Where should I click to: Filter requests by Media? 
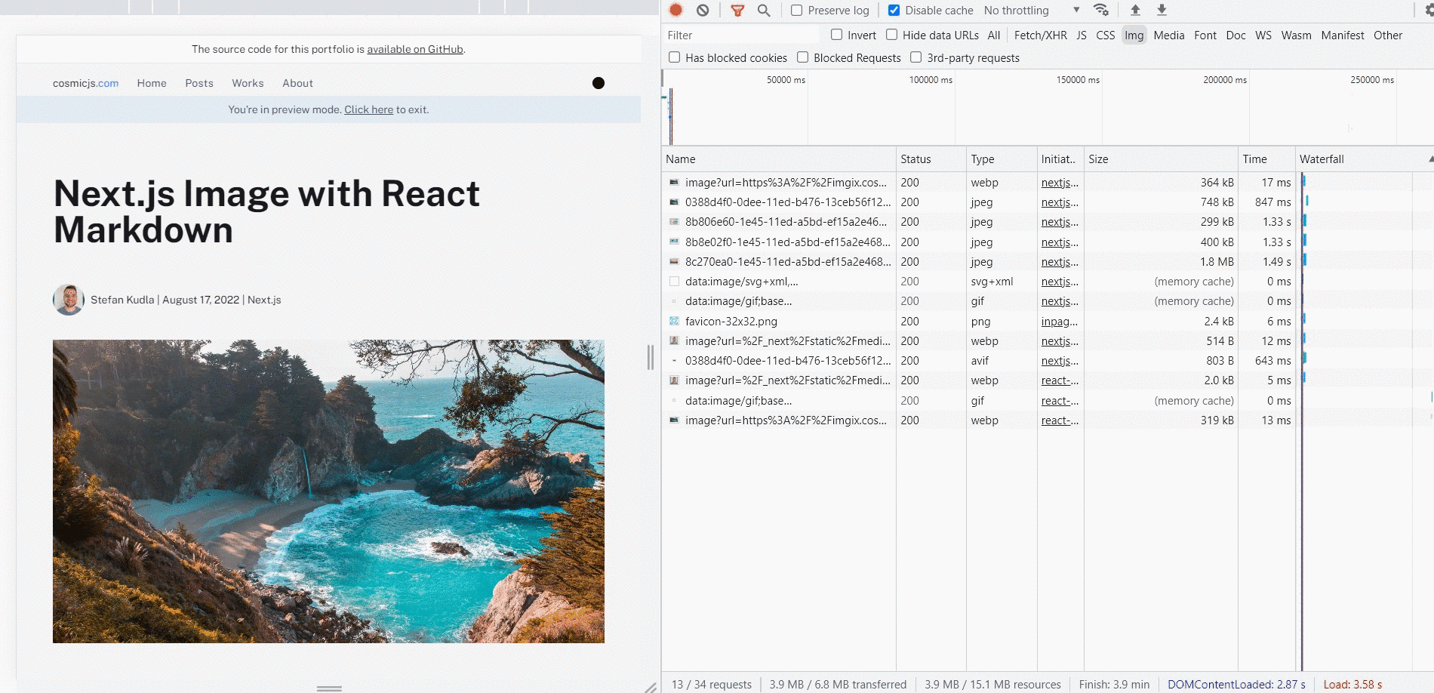pyautogui.click(x=1168, y=35)
